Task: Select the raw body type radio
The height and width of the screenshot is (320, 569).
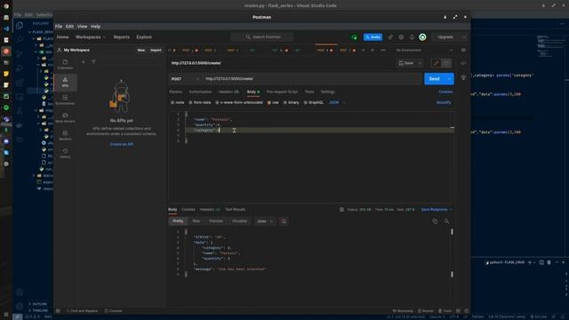Action: click(269, 103)
